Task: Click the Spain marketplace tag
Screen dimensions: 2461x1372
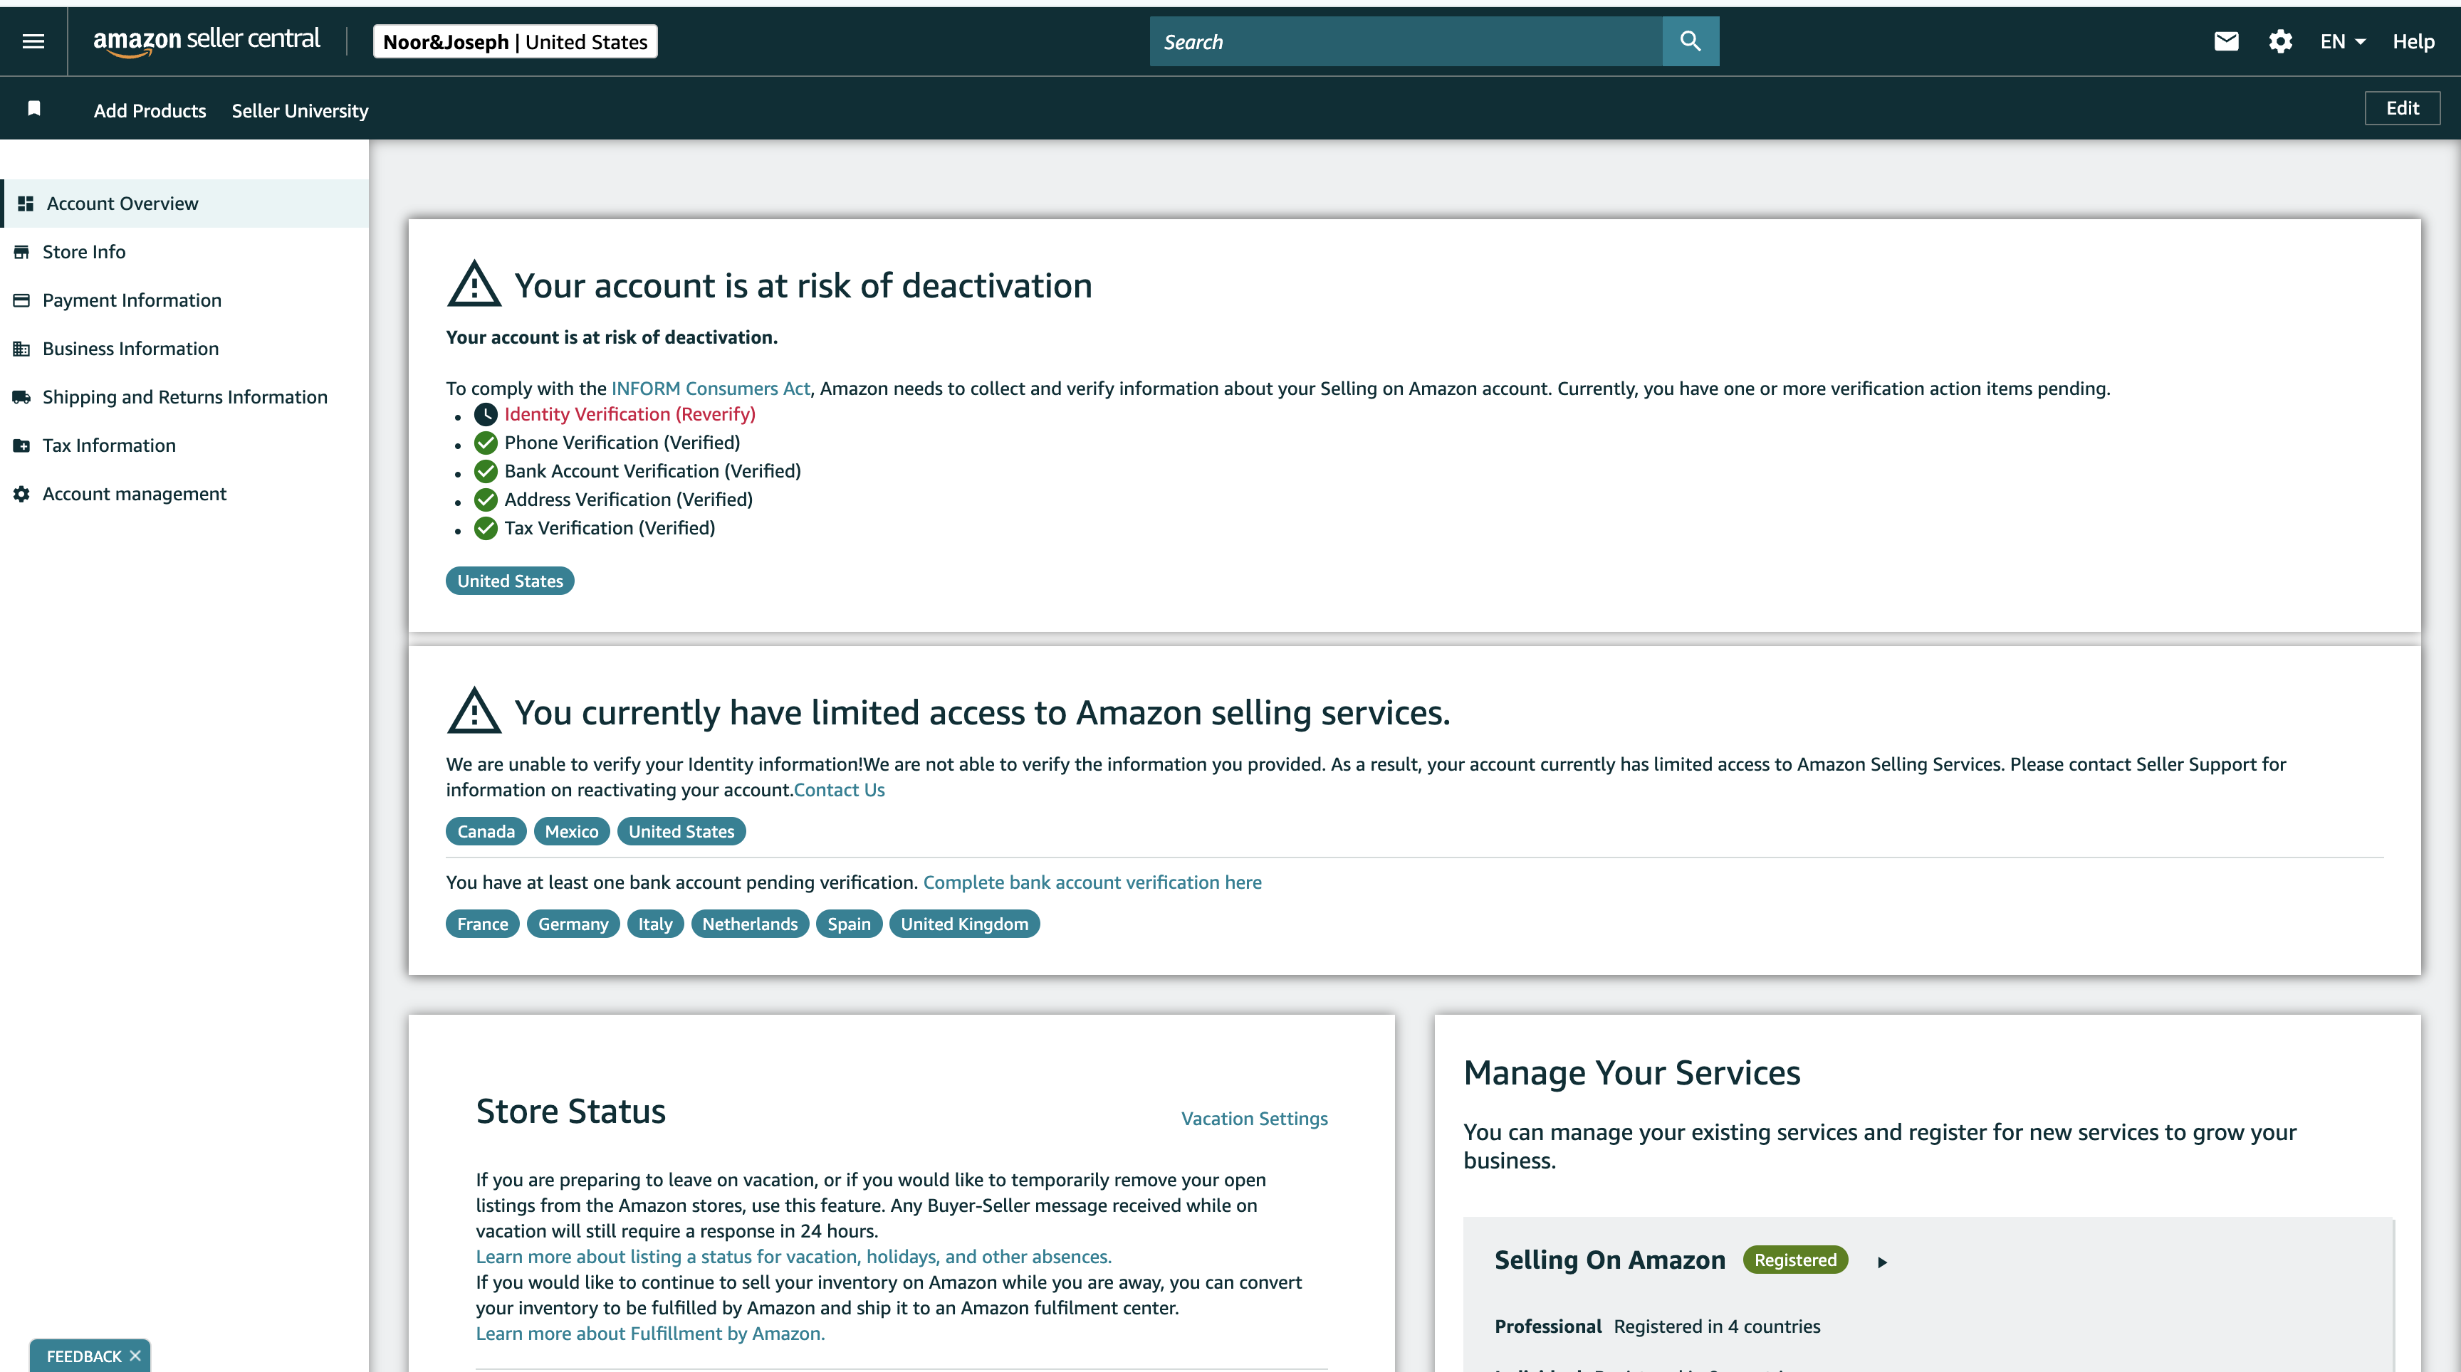Action: coord(848,924)
